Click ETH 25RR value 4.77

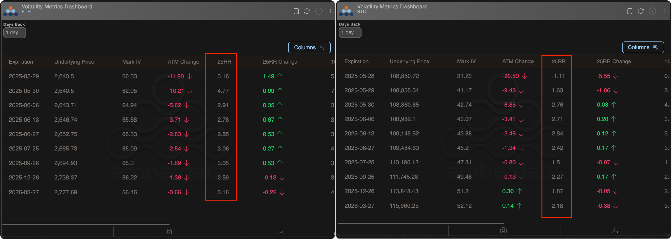click(223, 91)
